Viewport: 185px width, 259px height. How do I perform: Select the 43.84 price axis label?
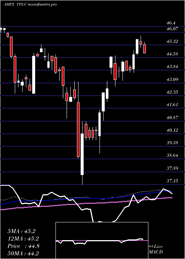(x=172, y=67)
